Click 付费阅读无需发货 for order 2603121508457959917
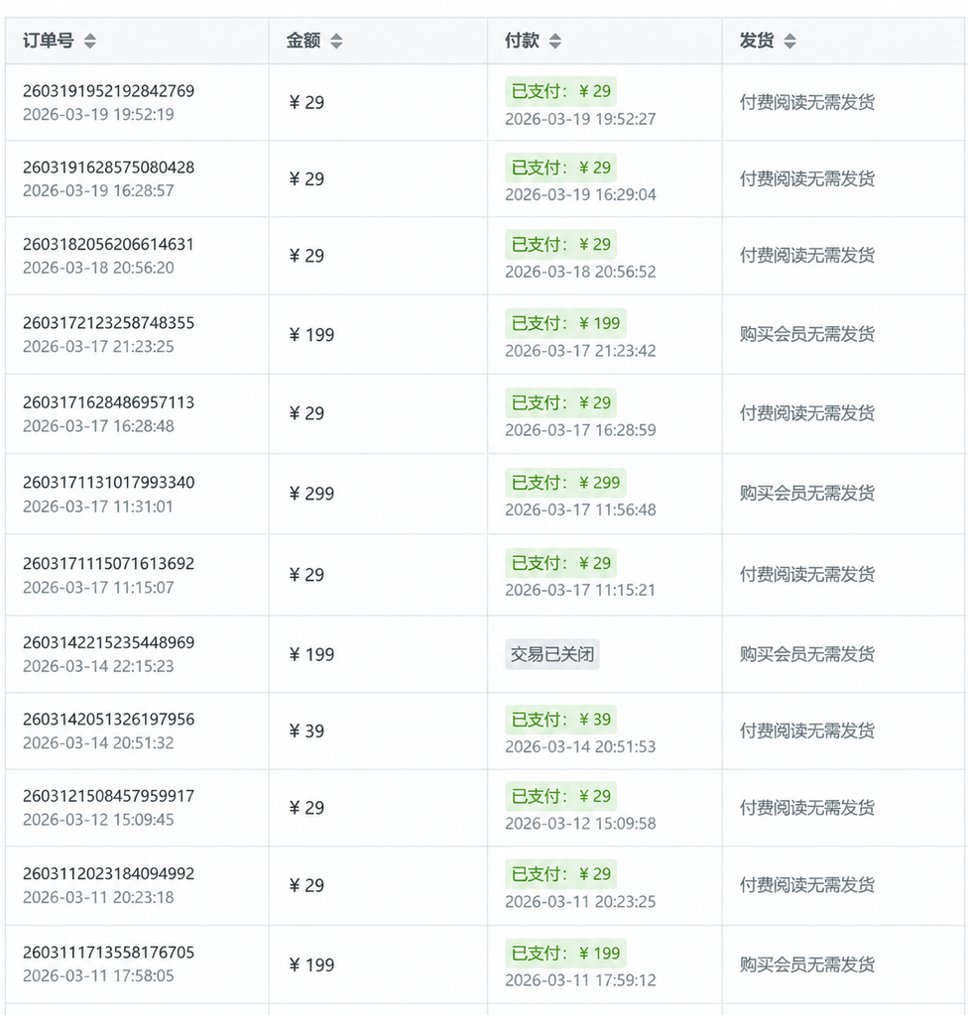The image size is (968, 1015). point(807,808)
